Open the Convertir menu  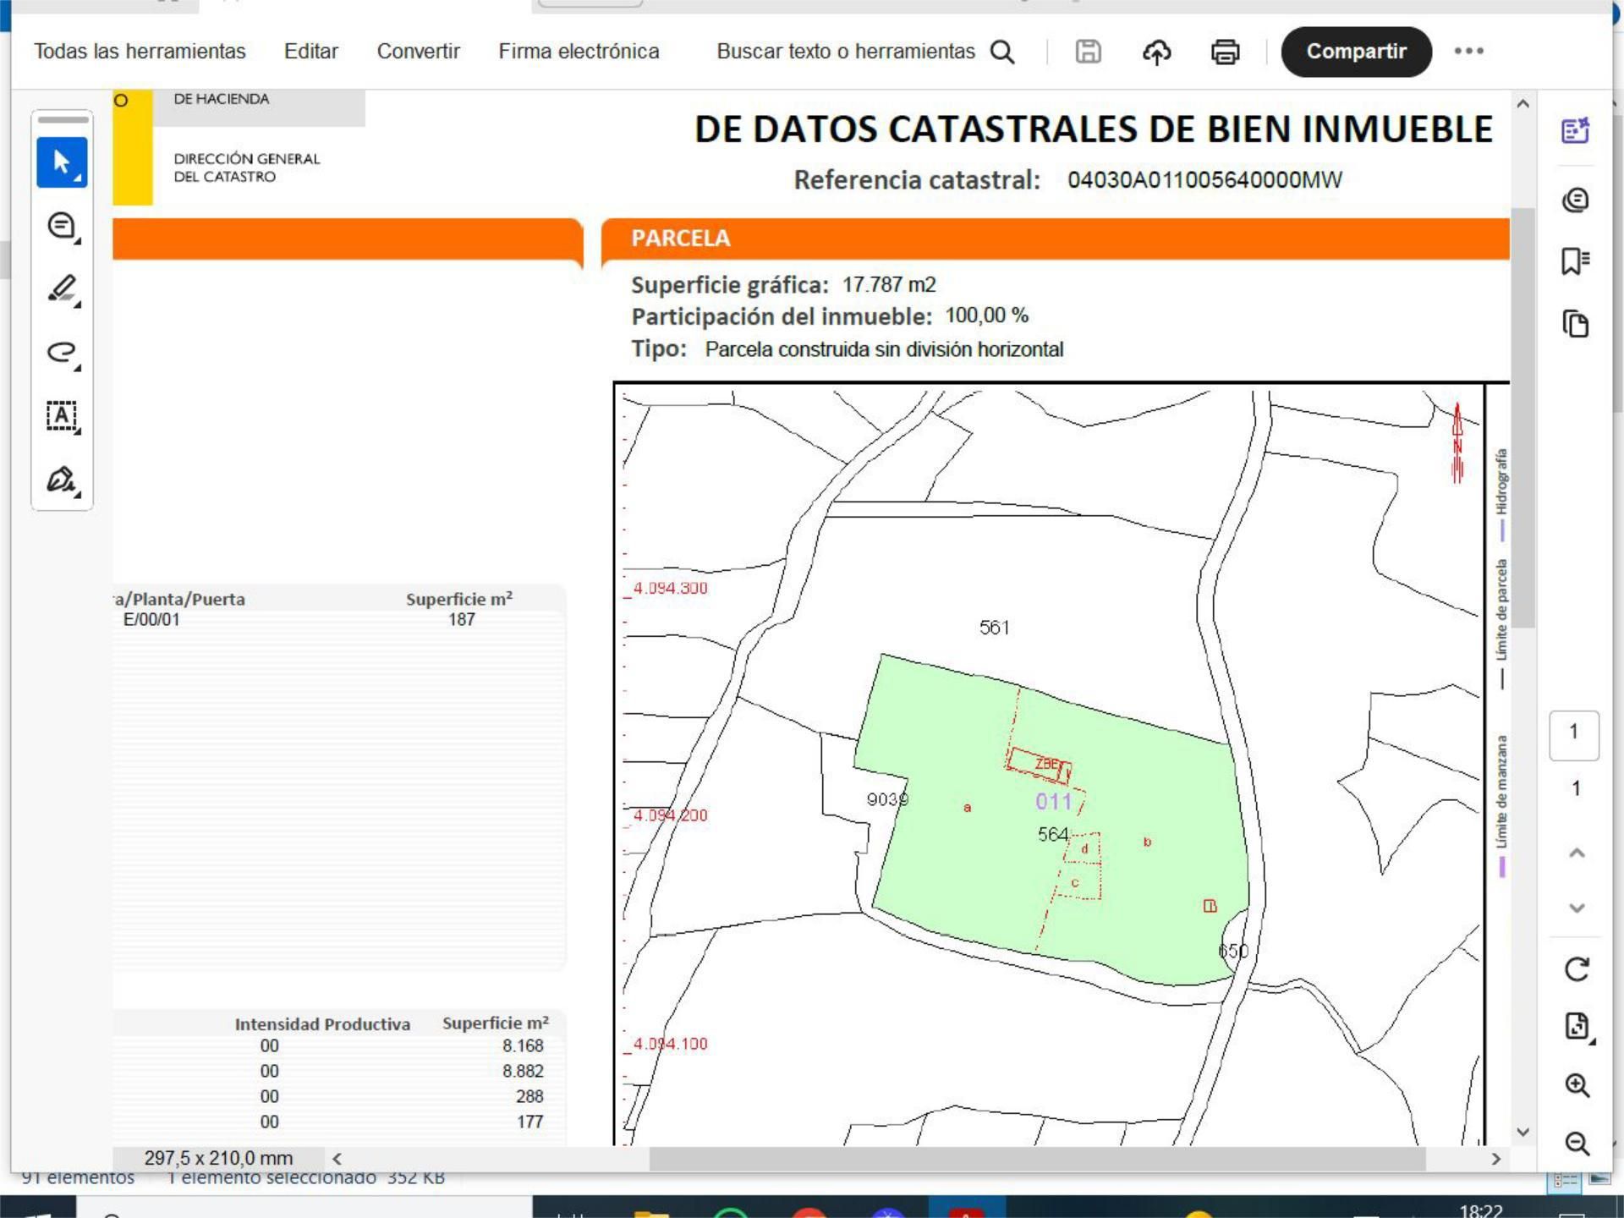coord(418,52)
